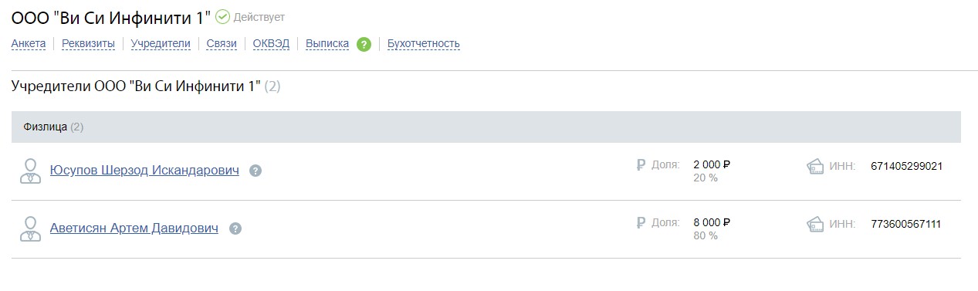View the Бухотчетность tab
The width and height of the screenshot is (978, 291).
424,44
